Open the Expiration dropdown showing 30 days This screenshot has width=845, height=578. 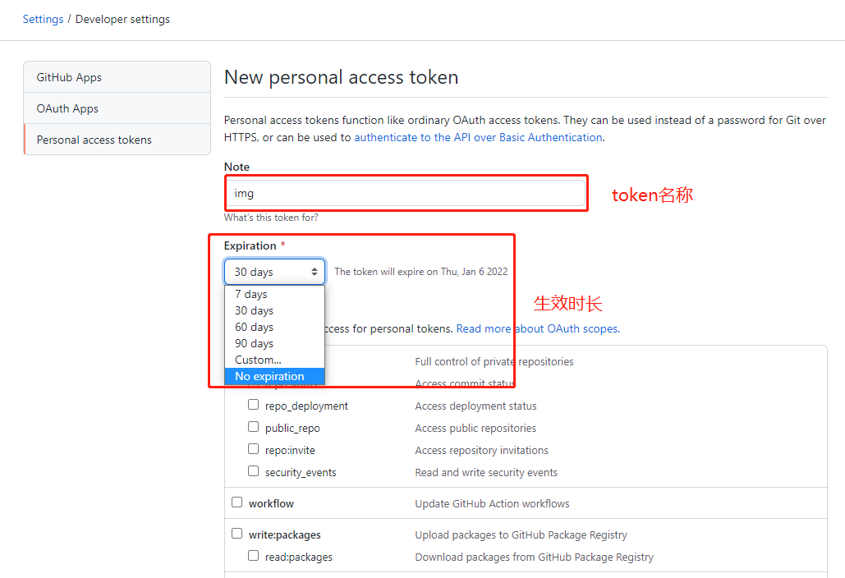pos(274,272)
